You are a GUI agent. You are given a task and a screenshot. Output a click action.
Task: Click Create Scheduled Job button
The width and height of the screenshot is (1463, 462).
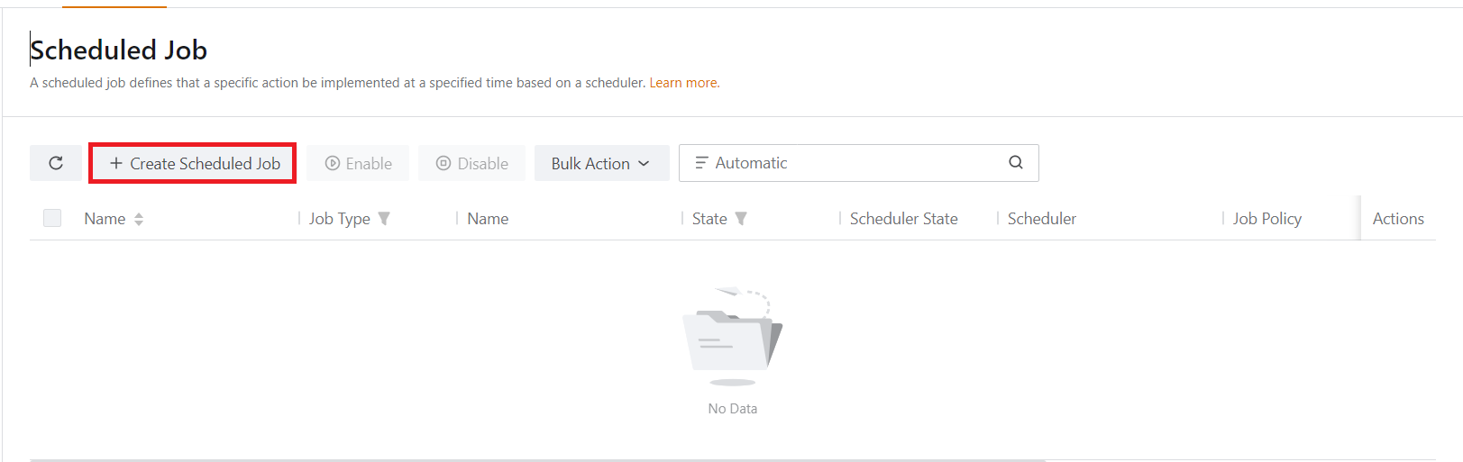193,164
